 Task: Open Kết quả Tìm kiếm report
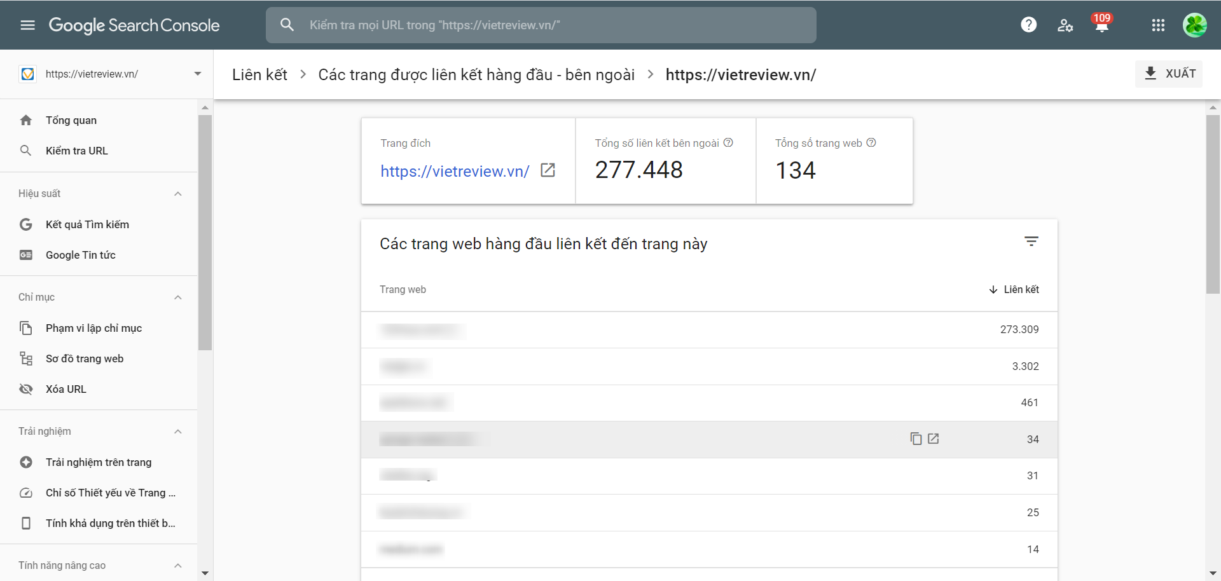click(x=87, y=224)
